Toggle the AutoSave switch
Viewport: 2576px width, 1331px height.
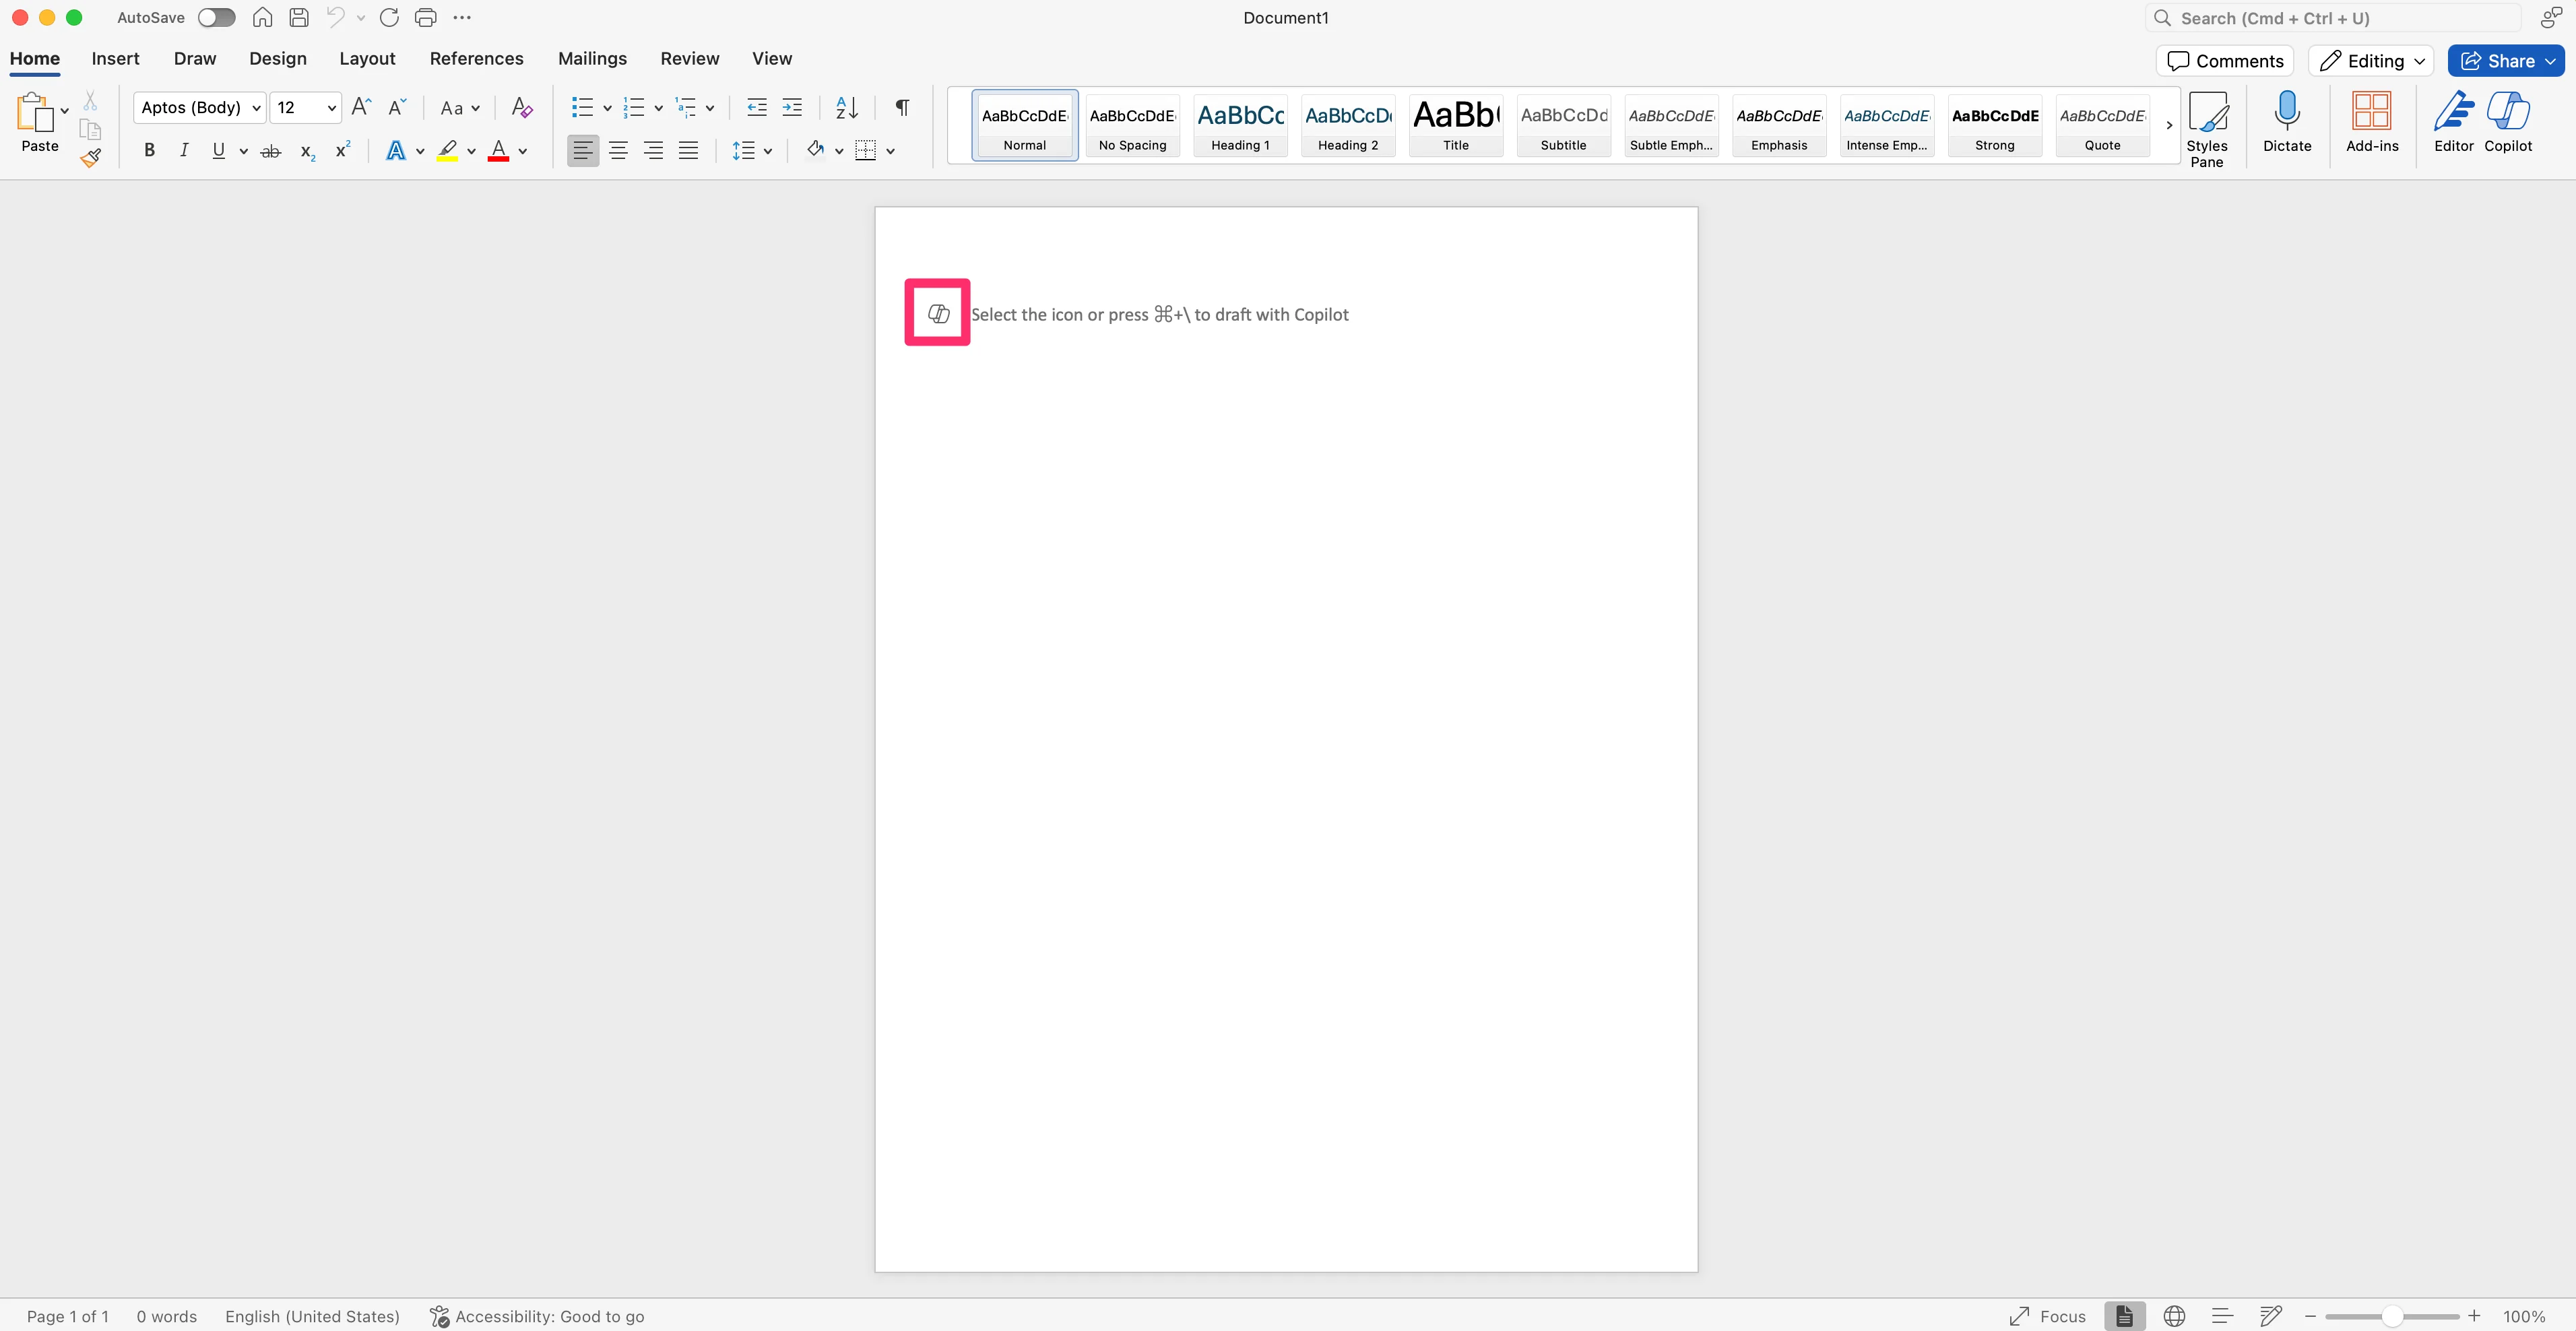coord(216,18)
